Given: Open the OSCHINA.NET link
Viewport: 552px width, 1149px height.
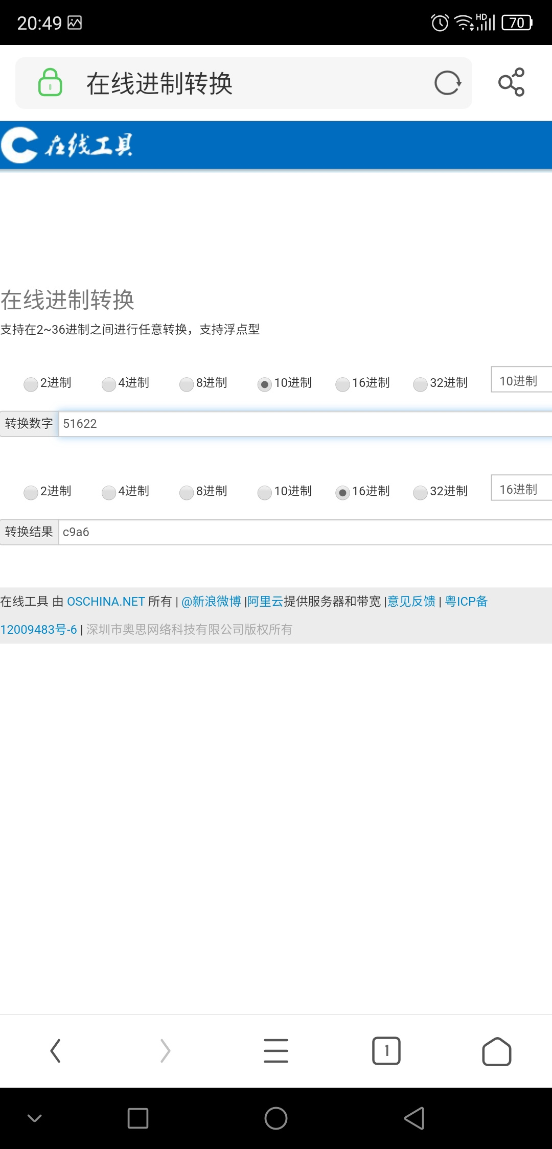Looking at the screenshot, I should point(106,602).
